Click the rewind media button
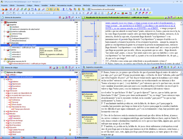Viewport: 183px width, 139px height. [x=23, y=13]
